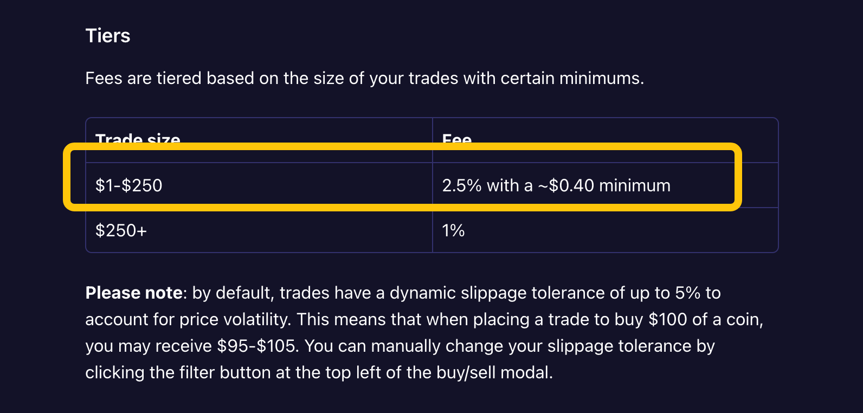
Task: Select the 2.5% with ~$0.40 minimum cell
Action: point(556,185)
